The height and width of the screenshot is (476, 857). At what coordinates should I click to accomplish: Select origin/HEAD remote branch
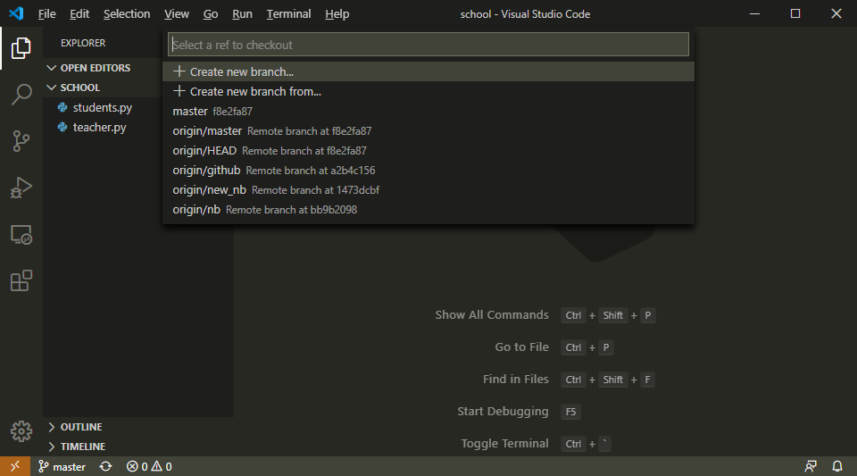(428, 150)
